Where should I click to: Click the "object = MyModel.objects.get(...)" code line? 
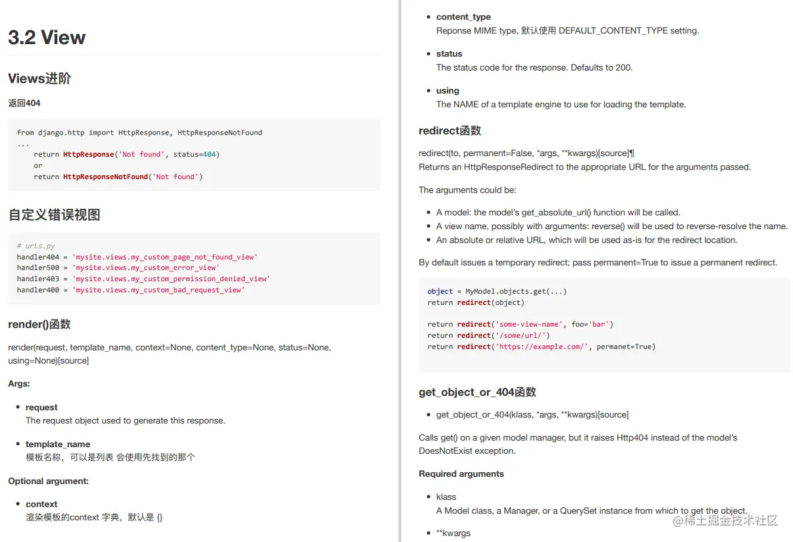497,291
